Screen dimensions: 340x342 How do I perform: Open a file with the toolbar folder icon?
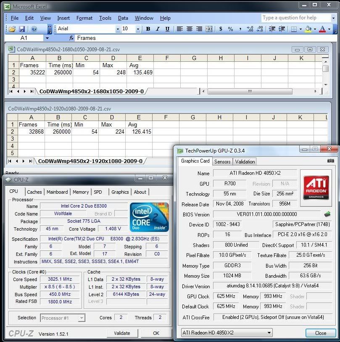12,29
